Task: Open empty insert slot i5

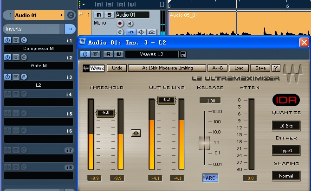Action: 39,121
